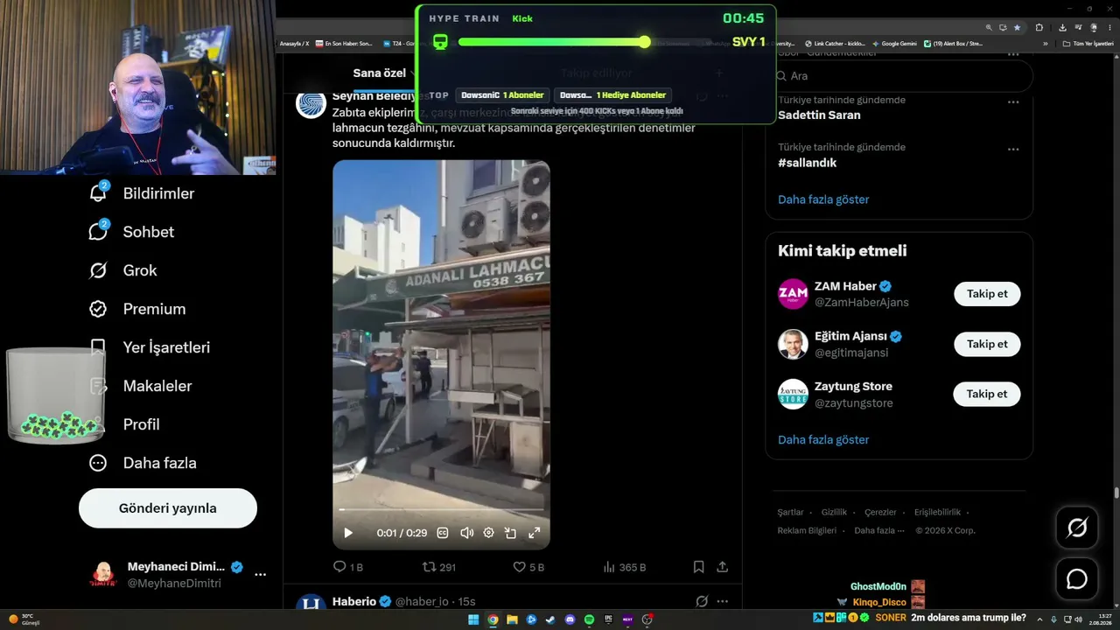Open Makaleler in the sidebar
The image size is (1120, 630).
tap(157, 386)
